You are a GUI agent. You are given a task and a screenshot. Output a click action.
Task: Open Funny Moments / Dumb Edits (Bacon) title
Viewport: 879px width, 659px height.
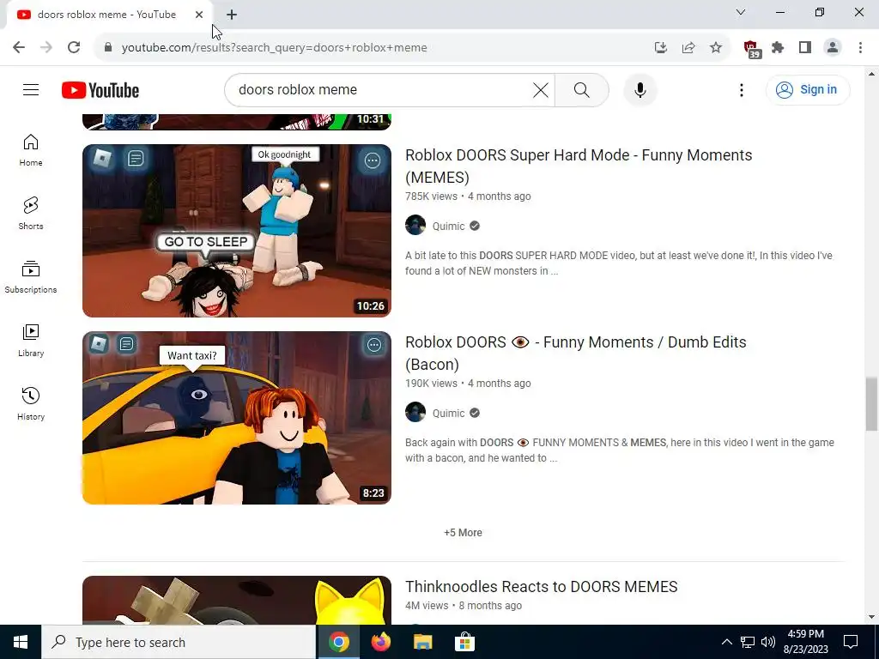pos(576,353)
